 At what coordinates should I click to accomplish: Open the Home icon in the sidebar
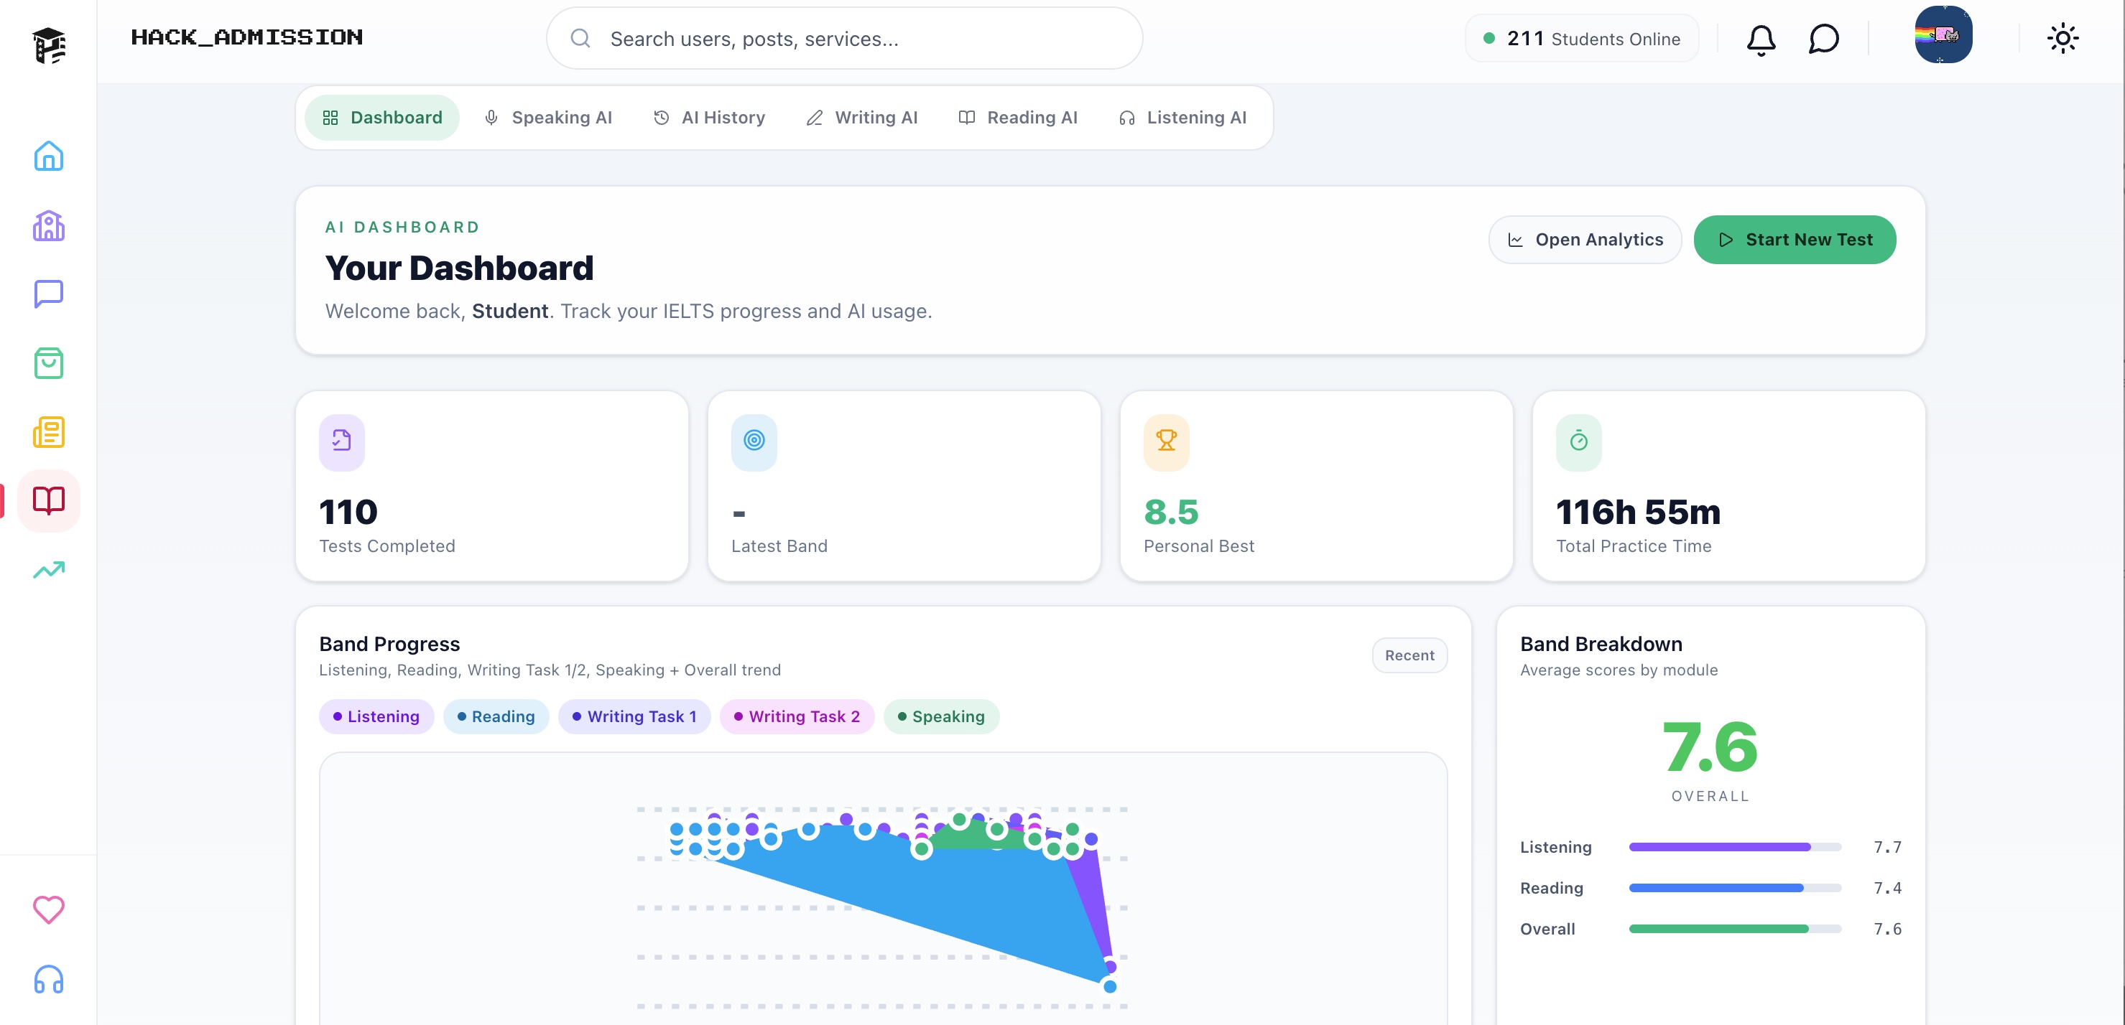pos(48,156)
